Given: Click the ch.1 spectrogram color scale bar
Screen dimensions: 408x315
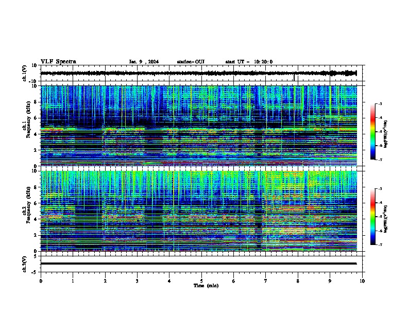Looking at the screenshot, I should pyautogui.click(x=373, y=132).
